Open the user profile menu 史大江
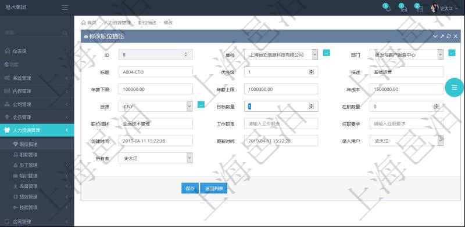Viewport: 465px width, 227px height. pos(444,8)
